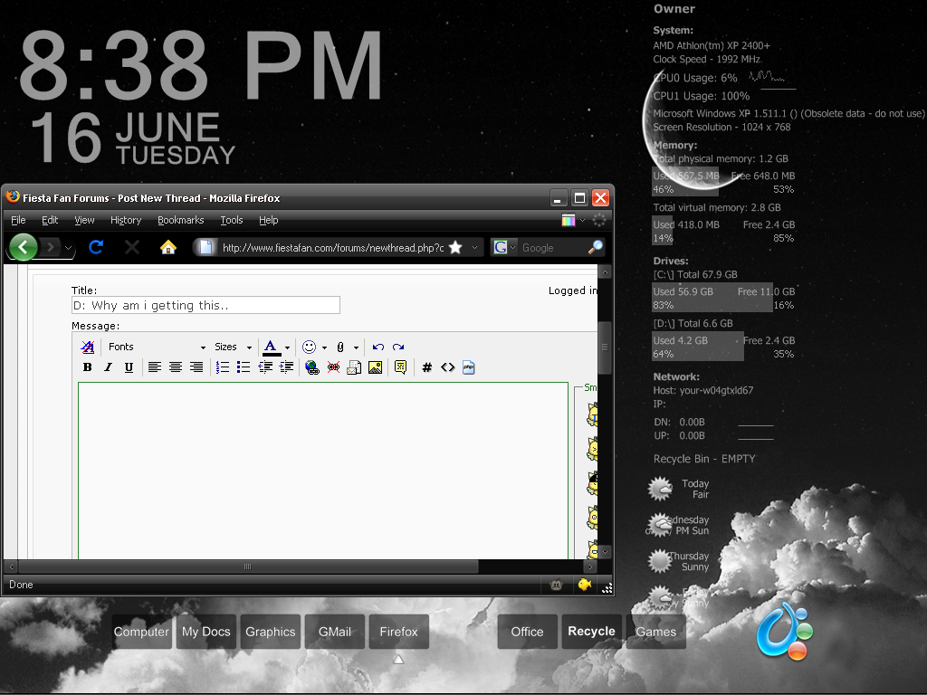Bookmark this page with the star icon

coord(455,248)
